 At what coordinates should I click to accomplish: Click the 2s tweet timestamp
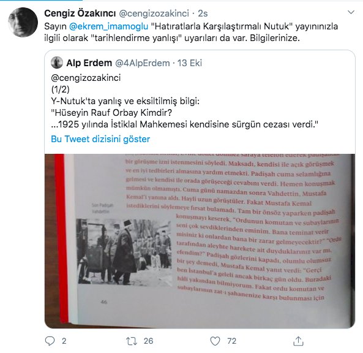(x=203, y=13)
